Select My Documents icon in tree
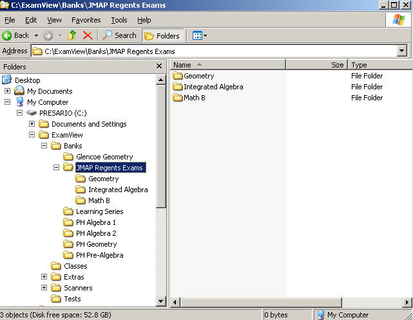This screenshot has width=413, height=320. tap(19, 91)
